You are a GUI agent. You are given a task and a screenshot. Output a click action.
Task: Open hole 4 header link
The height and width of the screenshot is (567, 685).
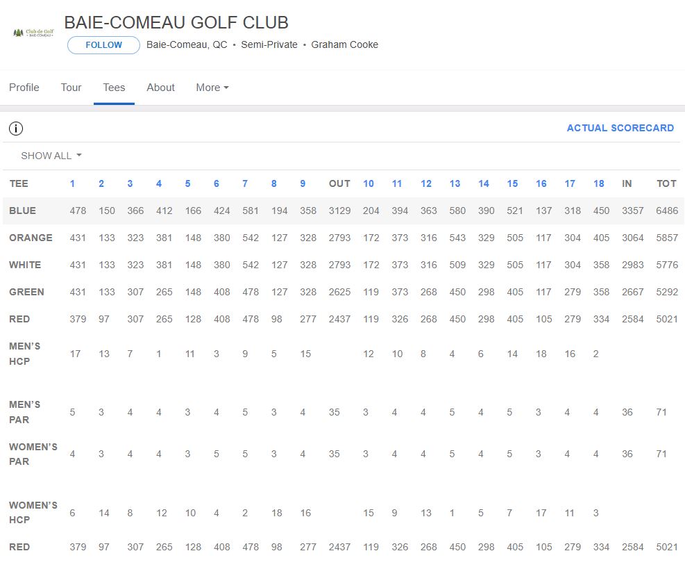pyautogui.click(x=159, y=183)
